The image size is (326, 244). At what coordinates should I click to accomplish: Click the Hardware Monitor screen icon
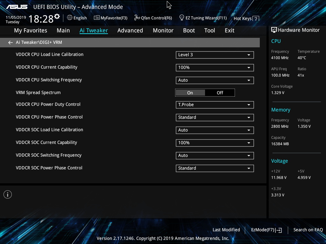tap(274, 30)
